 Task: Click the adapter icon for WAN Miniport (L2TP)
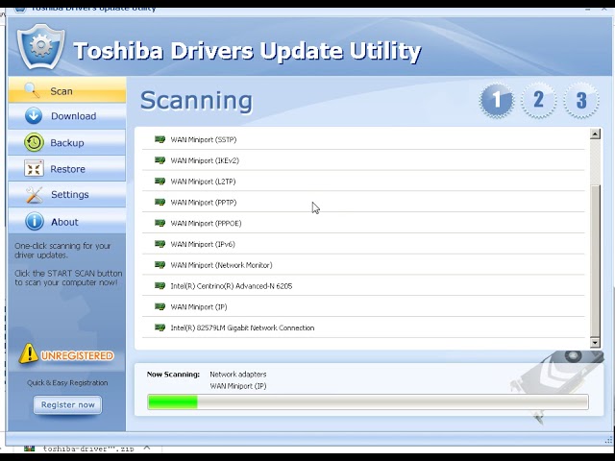[x=160, y=182]
